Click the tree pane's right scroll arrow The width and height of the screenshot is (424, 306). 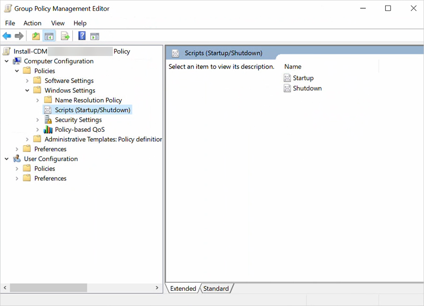tap(157, 288)
